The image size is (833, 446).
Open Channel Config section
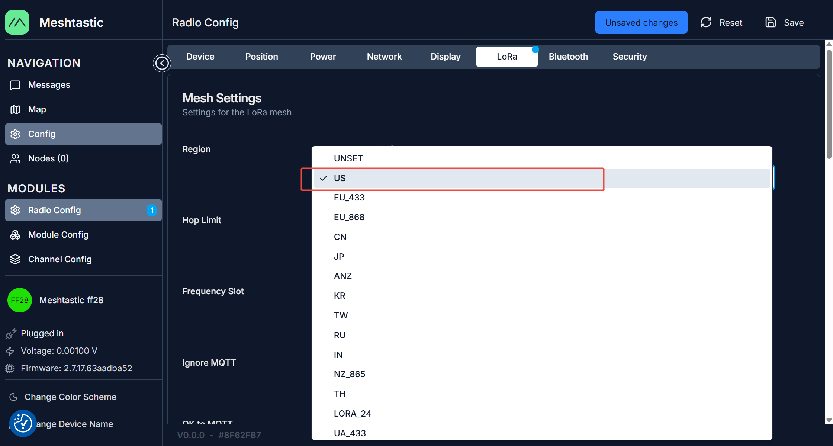pyautogui.click(x=59, y=260)
